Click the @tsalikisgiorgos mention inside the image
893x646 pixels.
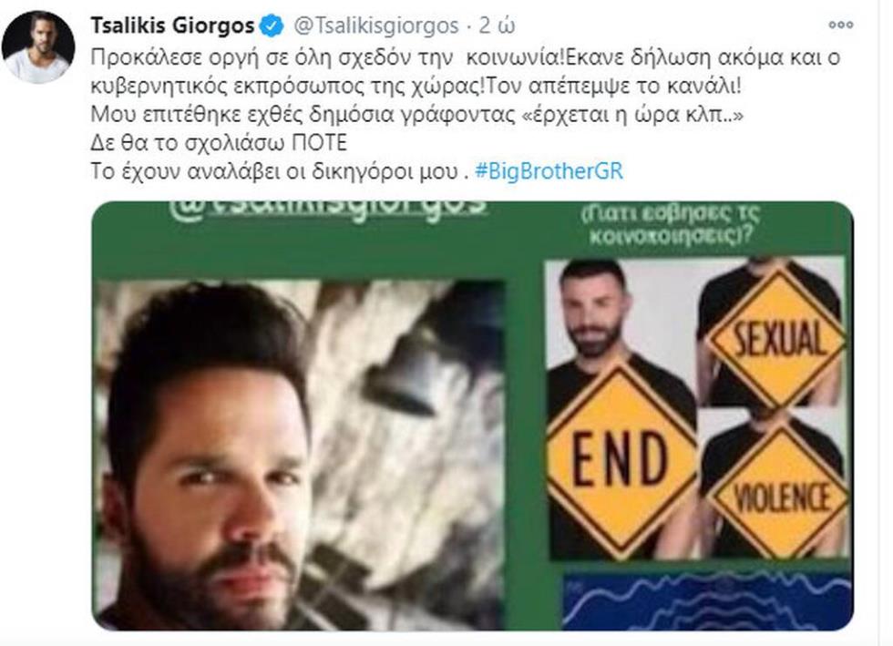pyautogui.click(x=328, y=209)
